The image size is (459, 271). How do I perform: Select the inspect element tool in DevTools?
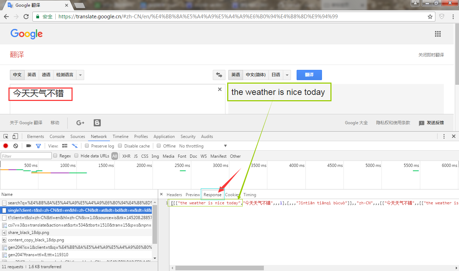(x=6, y=137)
